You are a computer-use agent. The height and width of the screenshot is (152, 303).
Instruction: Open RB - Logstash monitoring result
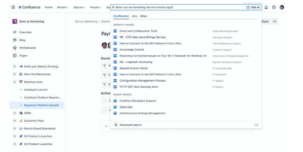click(x=136, y=62)
